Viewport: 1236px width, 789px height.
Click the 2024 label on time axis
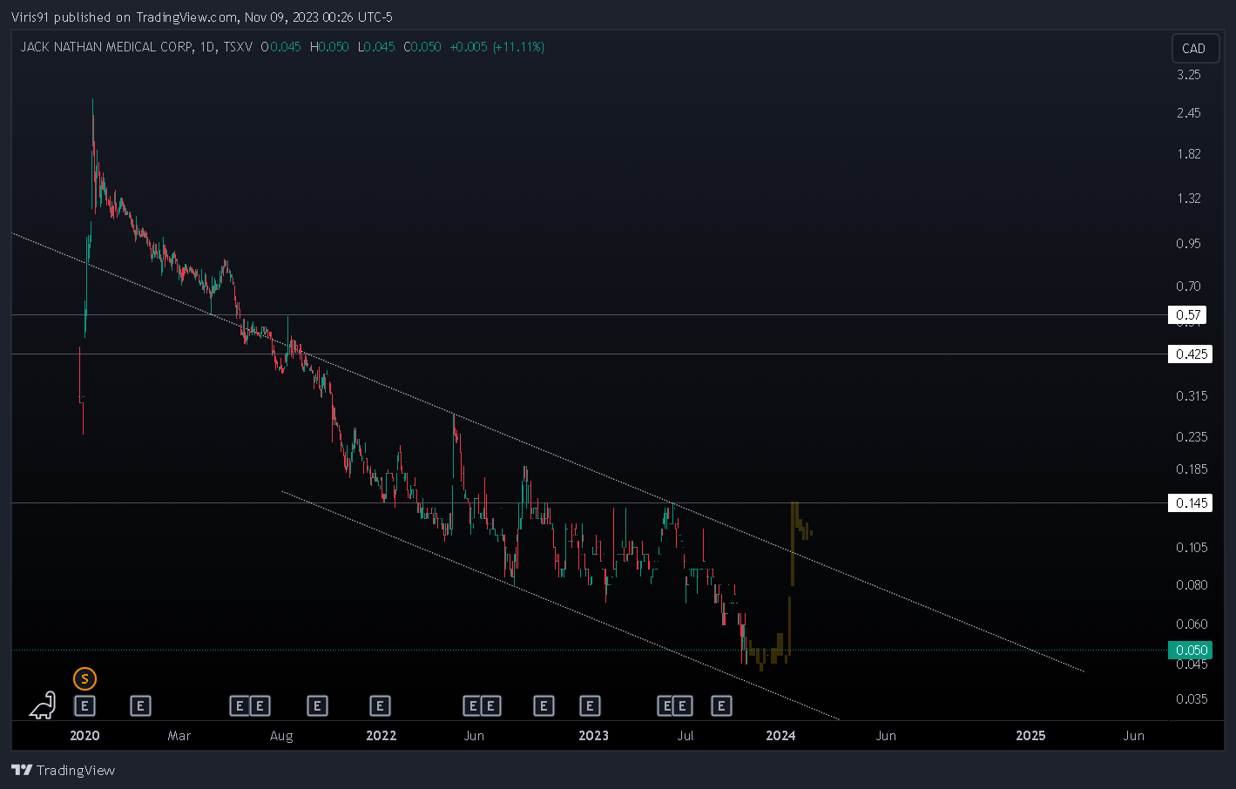[x=780, y=736]
